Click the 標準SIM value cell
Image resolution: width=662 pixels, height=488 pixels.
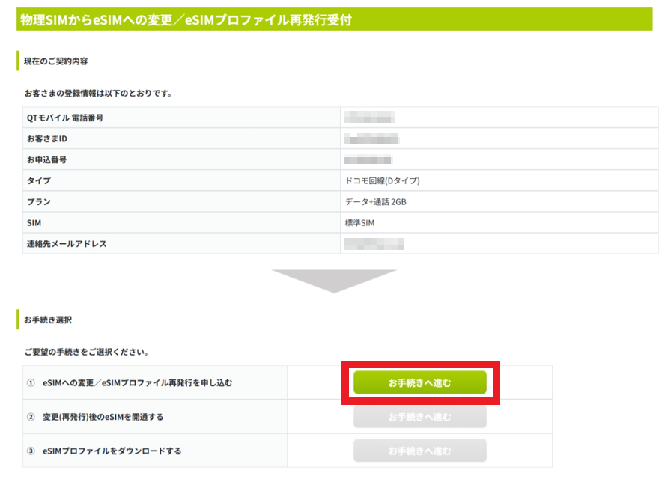[x=358, y=222]
